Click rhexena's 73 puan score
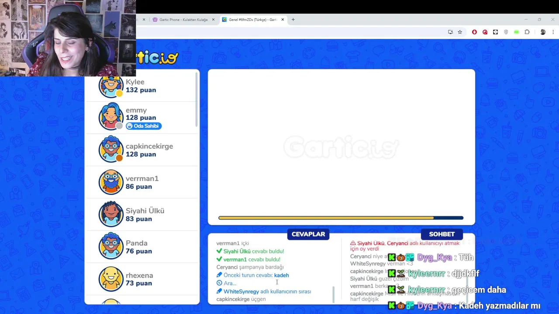Image resolution: width=559 pixels, height=314 pixels. (139, 283)
